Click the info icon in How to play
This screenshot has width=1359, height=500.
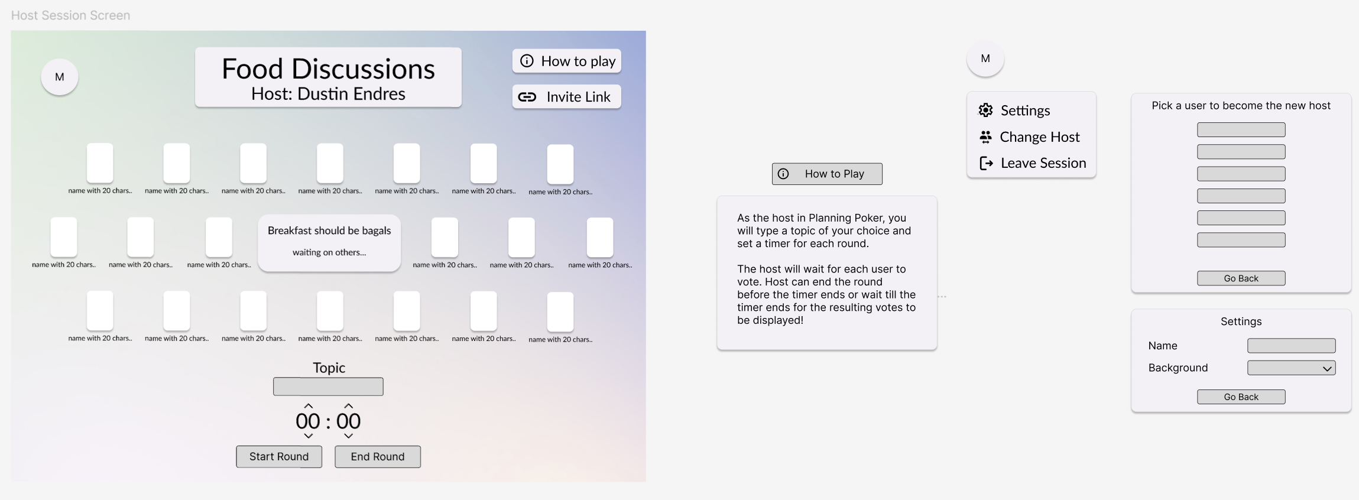527,61
